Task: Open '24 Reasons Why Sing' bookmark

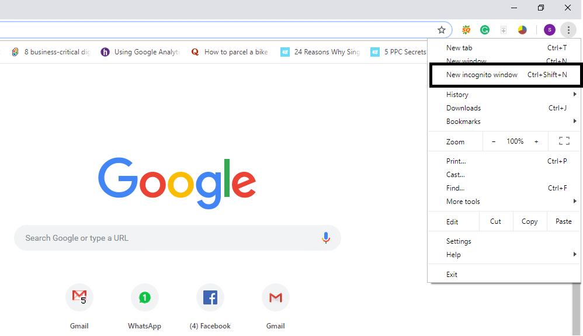Action: click(x=321, y=52)
